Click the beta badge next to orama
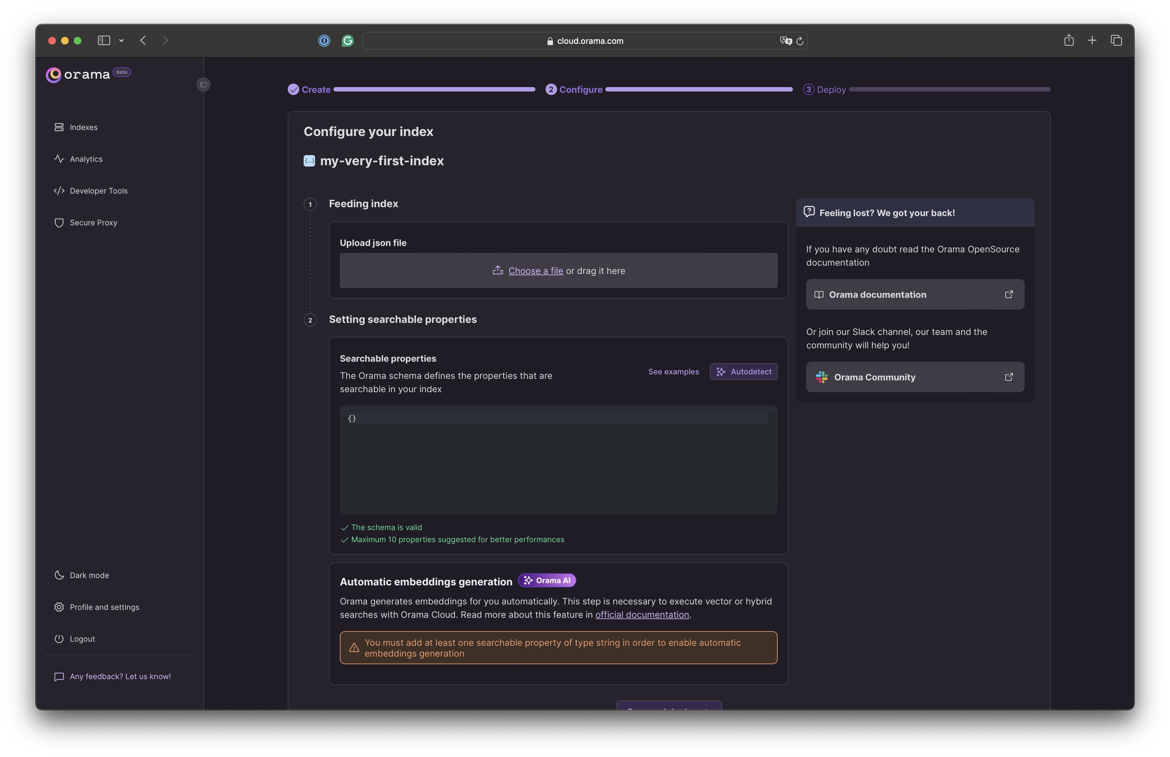 (121, 72)
